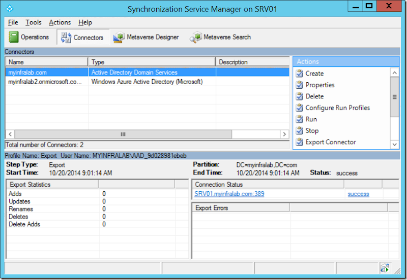
Task: Click the SRV01.myinfralab.com:389 link
Action: tap(229, 194)
